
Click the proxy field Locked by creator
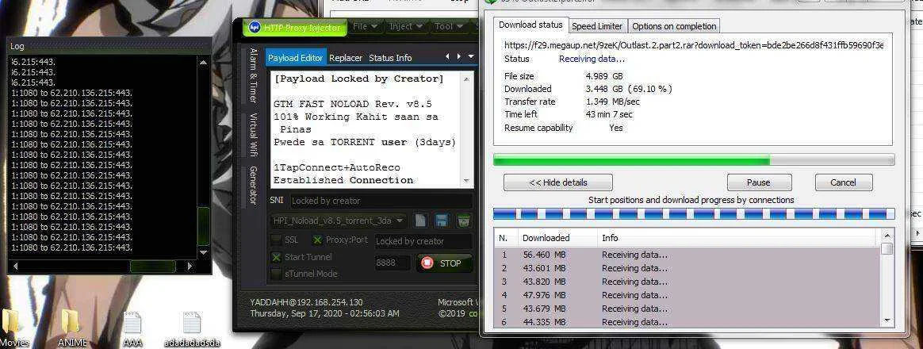click(x=423, y=240)
